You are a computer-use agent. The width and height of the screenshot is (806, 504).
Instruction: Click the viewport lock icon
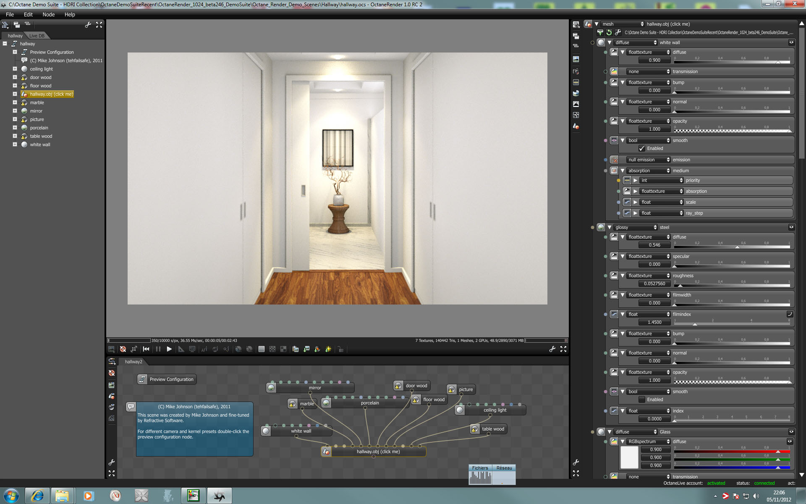[341, 349]
